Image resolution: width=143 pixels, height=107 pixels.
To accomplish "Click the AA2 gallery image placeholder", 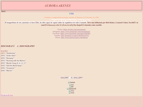I will (71, 93).
